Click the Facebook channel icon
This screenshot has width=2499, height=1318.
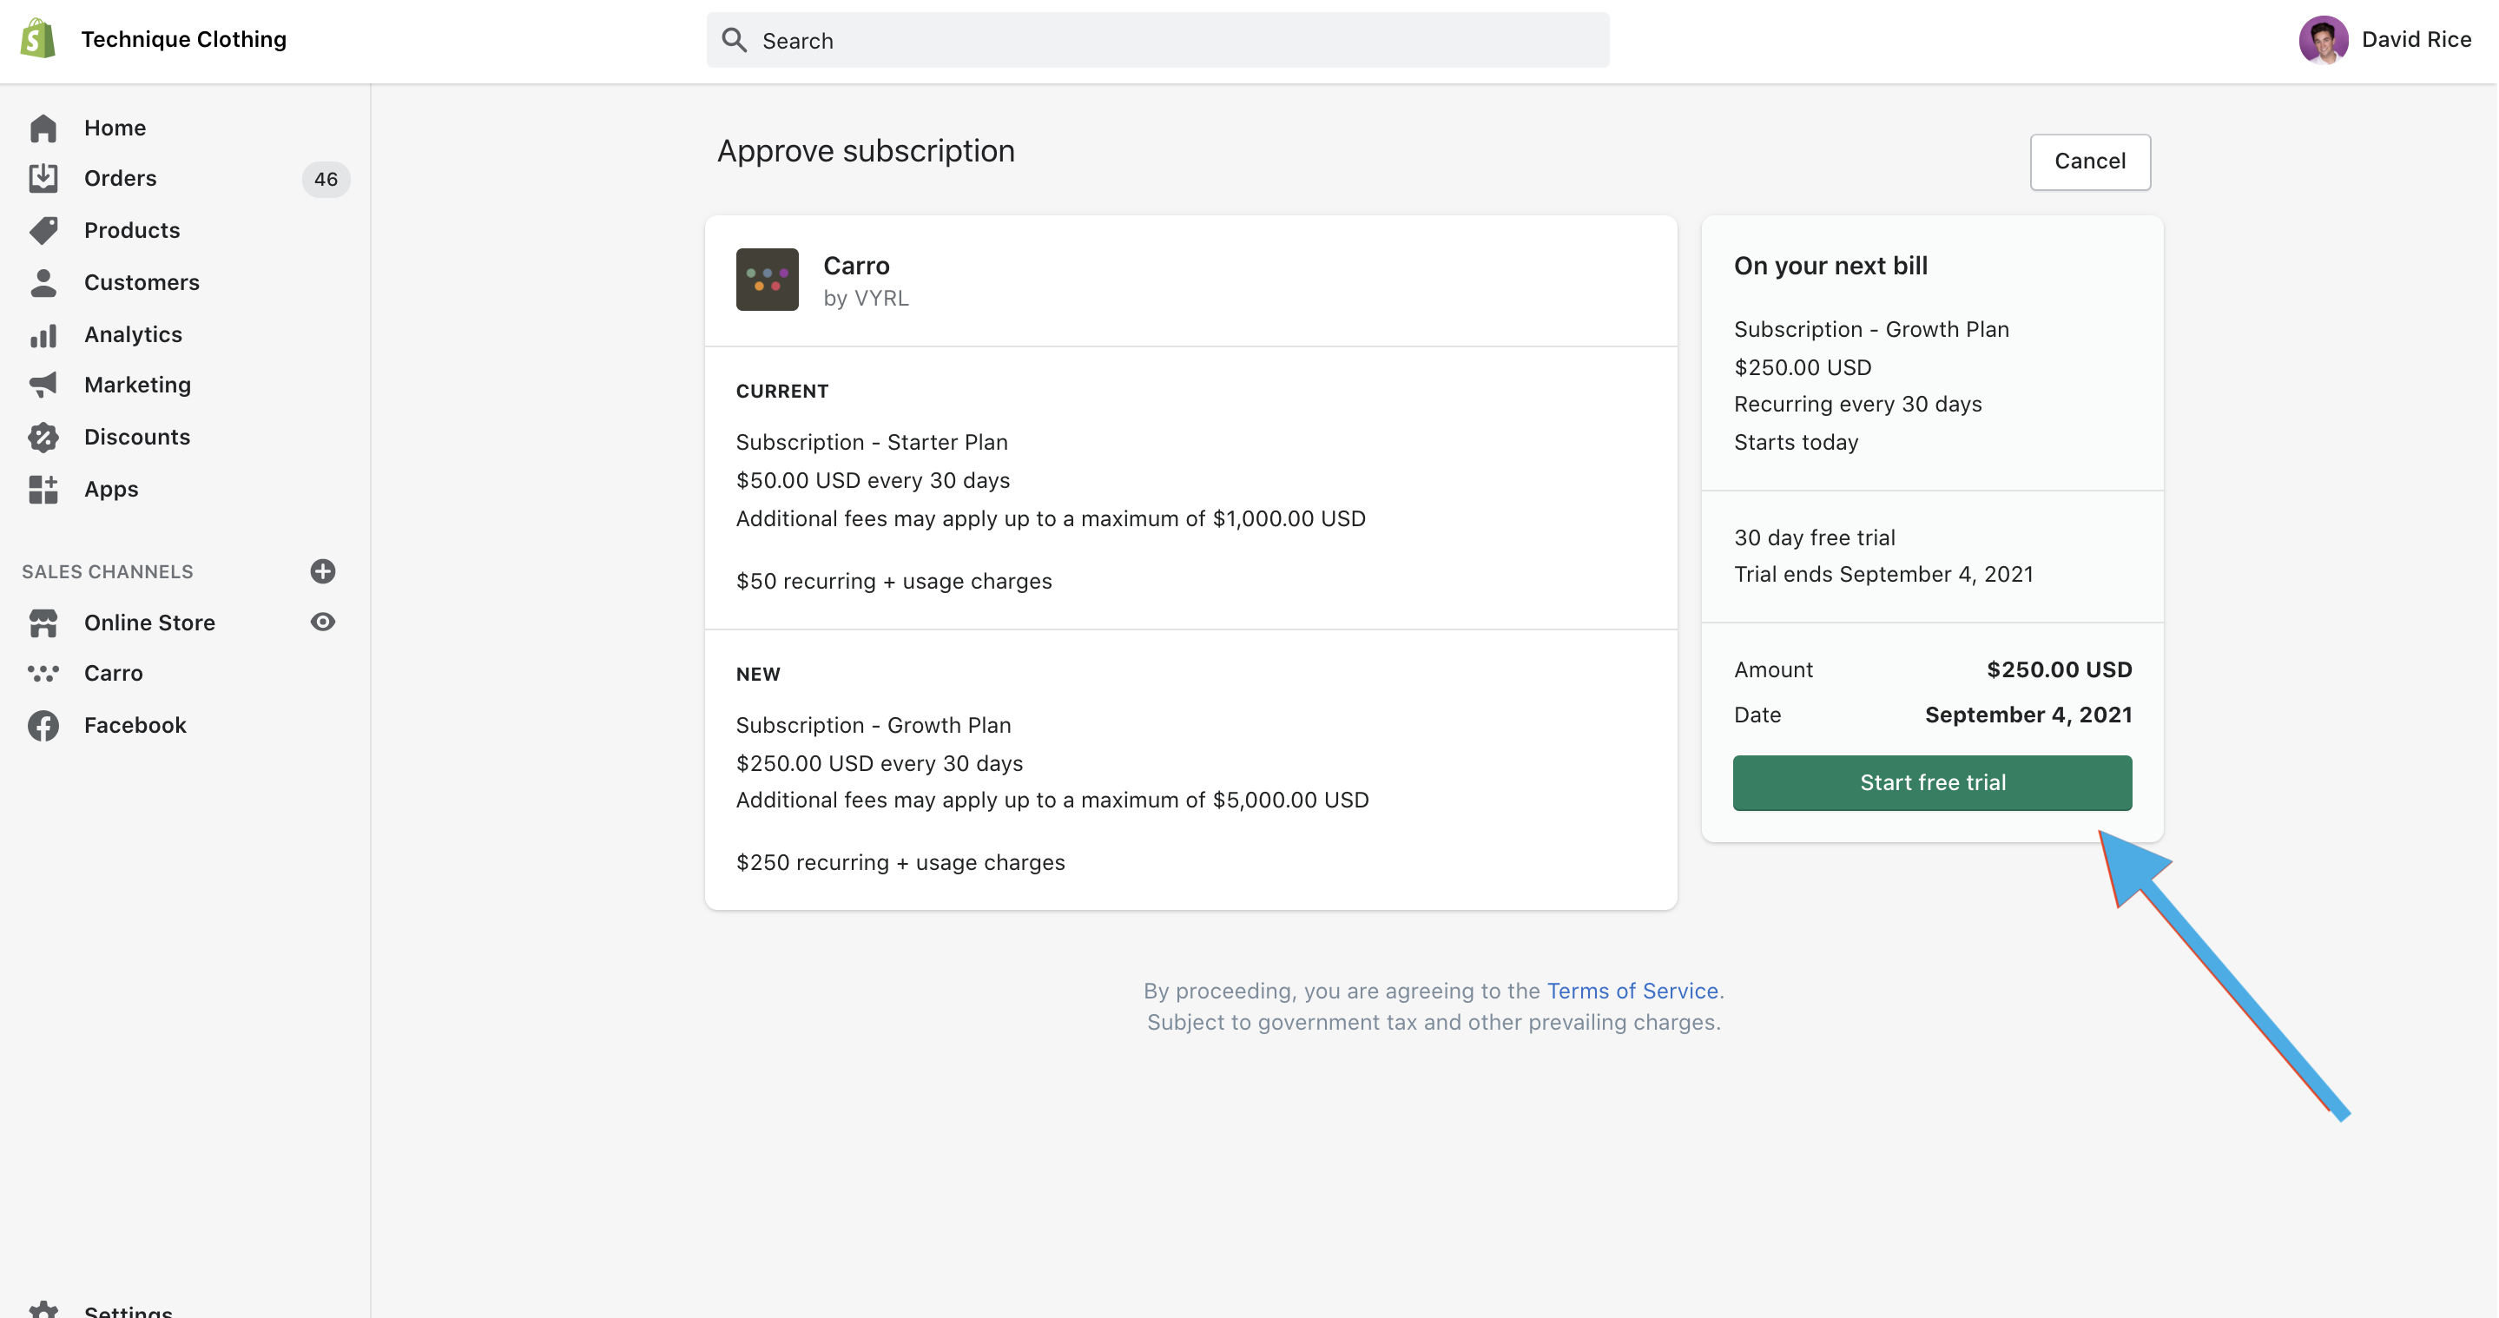pos(43,726)
